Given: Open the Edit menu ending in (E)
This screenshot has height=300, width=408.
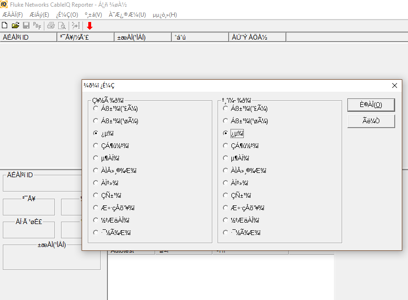Looking at the screenshot, I should click(39, 15).
